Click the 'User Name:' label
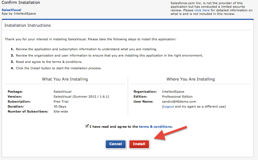 [143, 102]
